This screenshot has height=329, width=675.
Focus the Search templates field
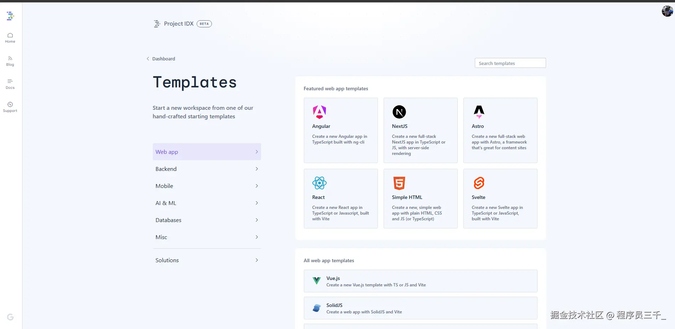click(x=510, y=63)
